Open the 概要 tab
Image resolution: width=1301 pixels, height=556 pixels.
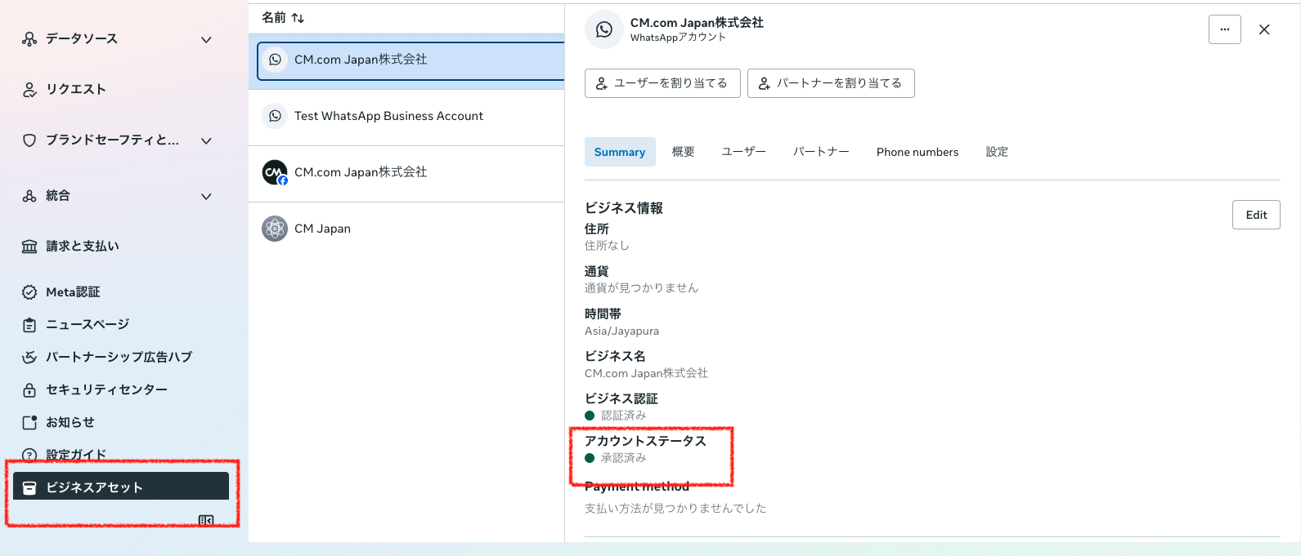coord(684,152)
